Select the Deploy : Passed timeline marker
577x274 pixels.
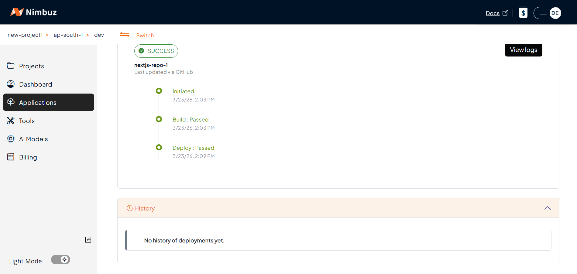pos(159,147)
